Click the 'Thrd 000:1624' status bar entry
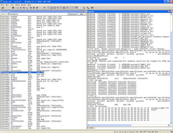Image resolution: width=173 pixels, height=133 pixels. pos(153,132)
